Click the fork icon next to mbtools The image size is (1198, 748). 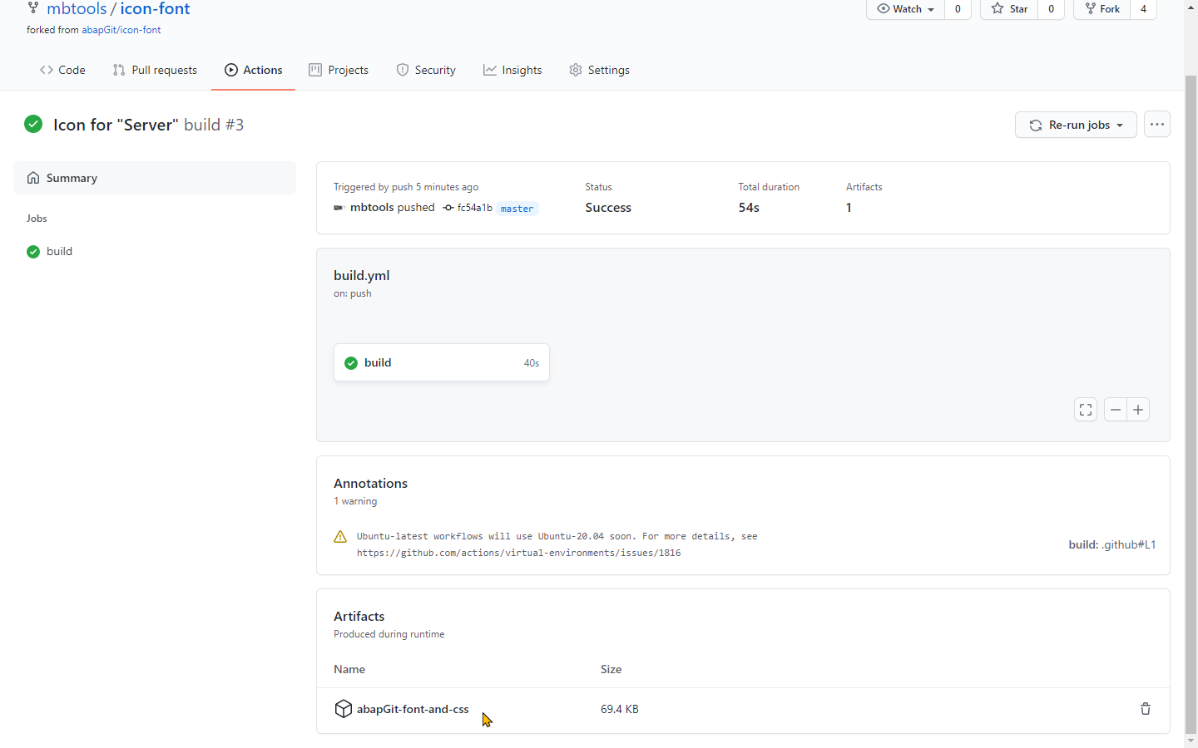(x=32, y=8)
